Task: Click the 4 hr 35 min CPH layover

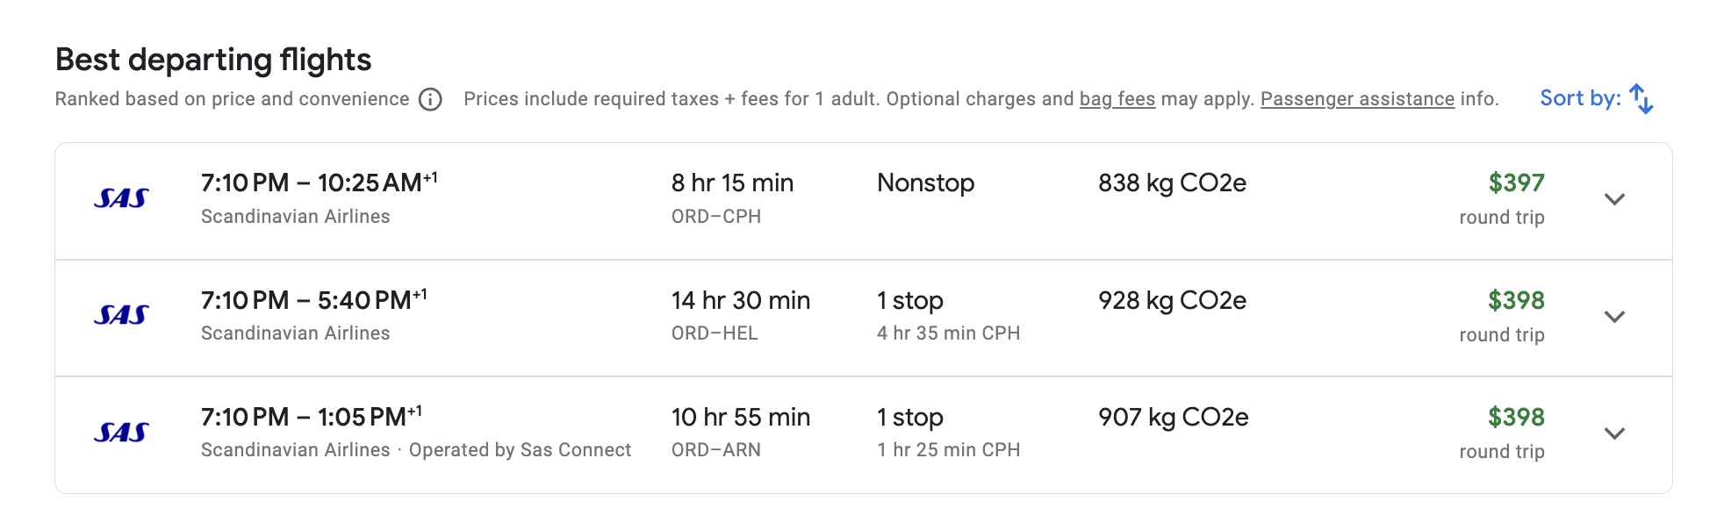Action: coord(948,333)
